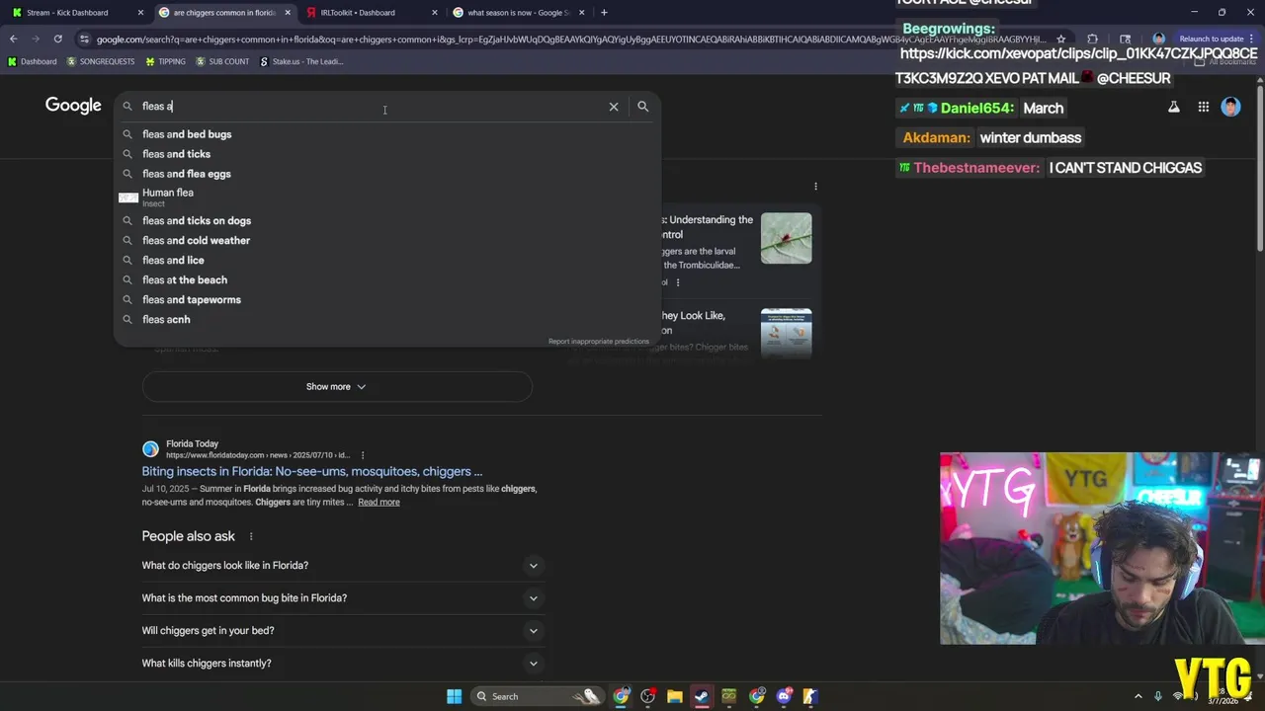Switch to 'what season is now' tab
1265x711 pixels.
pyautogui.click(x=519, y=13)
